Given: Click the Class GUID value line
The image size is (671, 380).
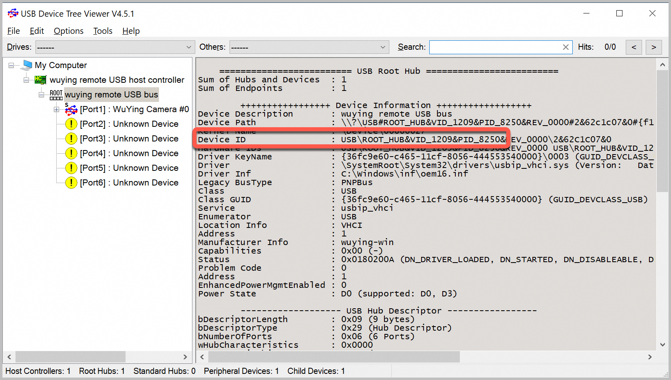Looking at the screenshot, I should point(494,199).
